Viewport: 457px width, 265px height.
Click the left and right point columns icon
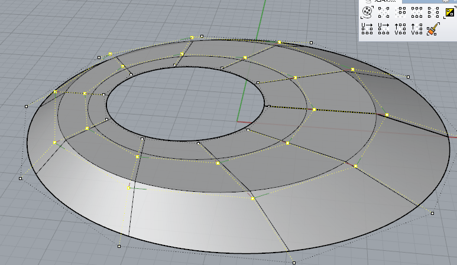[x=433, y=12]
